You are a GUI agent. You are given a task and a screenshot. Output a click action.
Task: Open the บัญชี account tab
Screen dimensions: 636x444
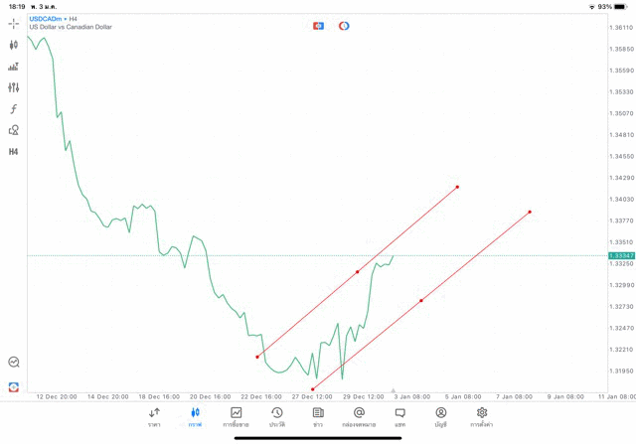(x=440, y=416)
